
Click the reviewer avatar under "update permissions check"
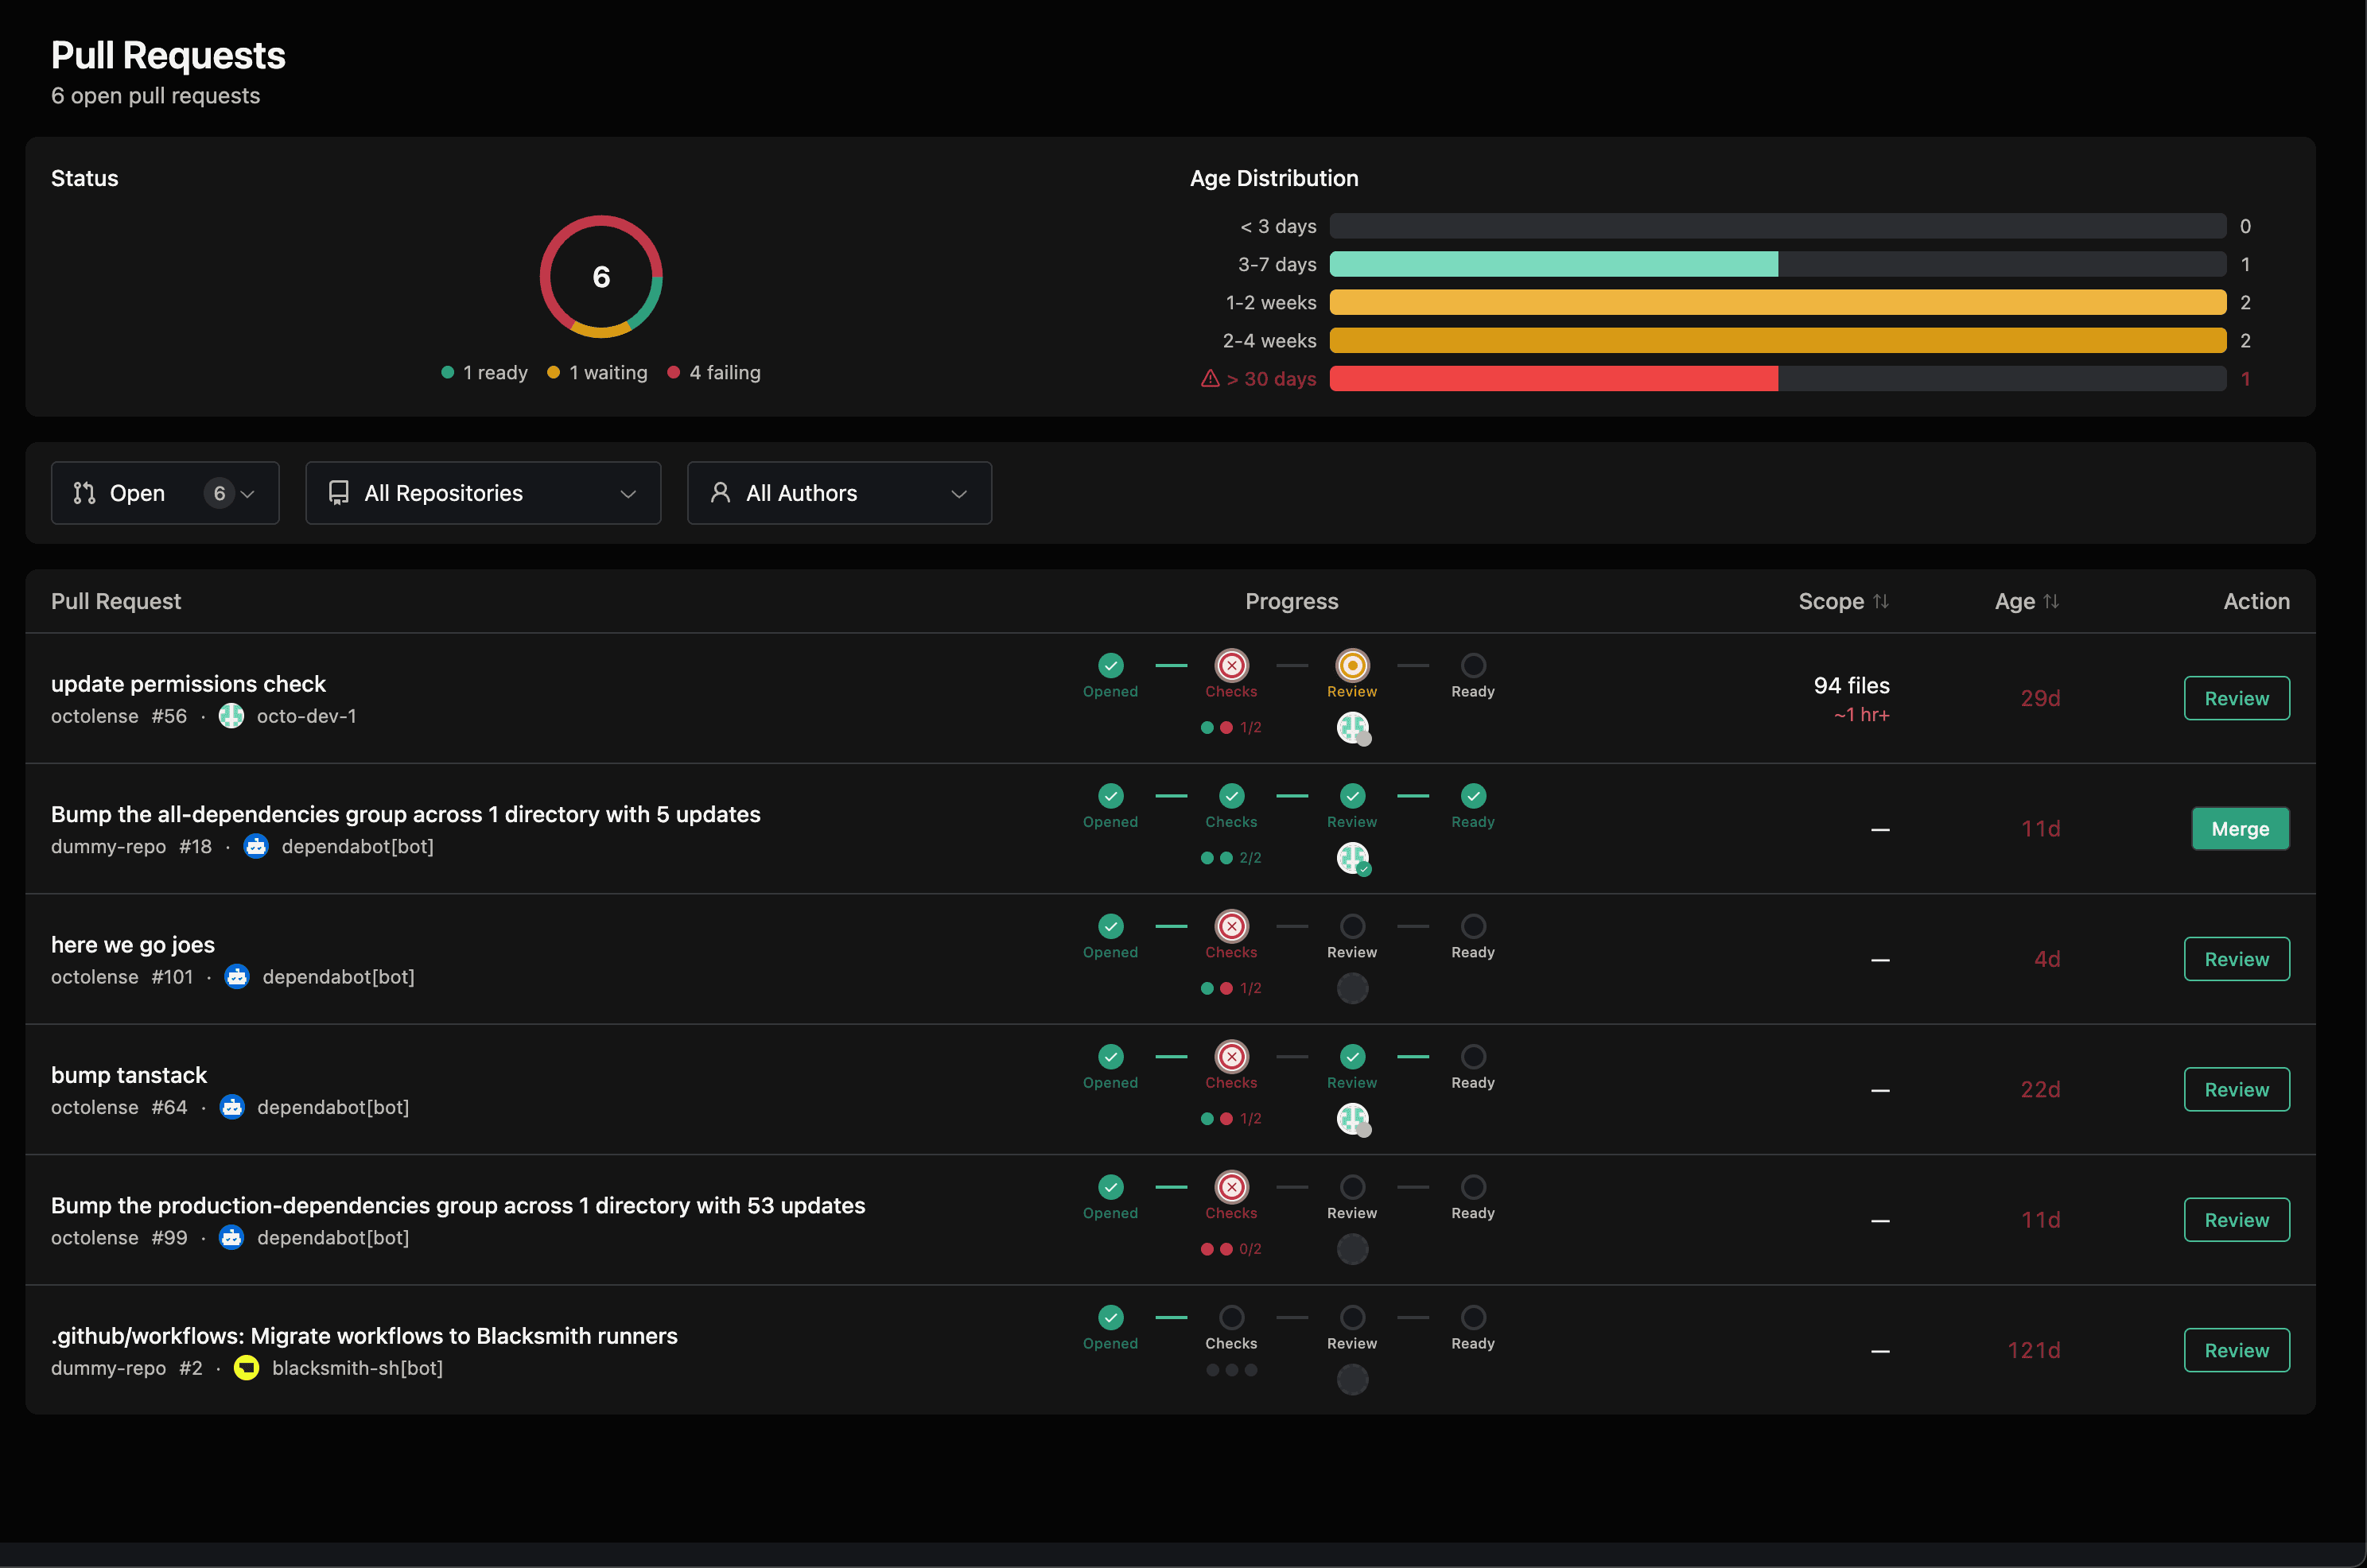click(1353, 728)
